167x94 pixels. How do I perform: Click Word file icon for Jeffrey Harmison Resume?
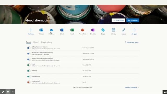29,48
